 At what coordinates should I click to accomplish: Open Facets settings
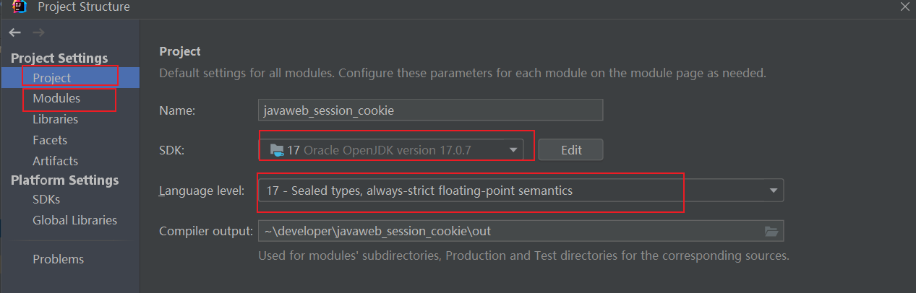50,140
